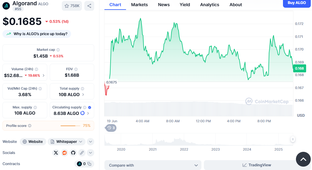Viewport: 312px width, 170px height.
Task: Click the scroll to top arrow button
Action: pyautogui.click(x=303, y=159)
